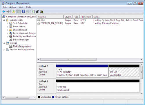Click the disk pane scroll up arrow
The width and height of the screenshot is (145, 105).
[x=142, y=64]
